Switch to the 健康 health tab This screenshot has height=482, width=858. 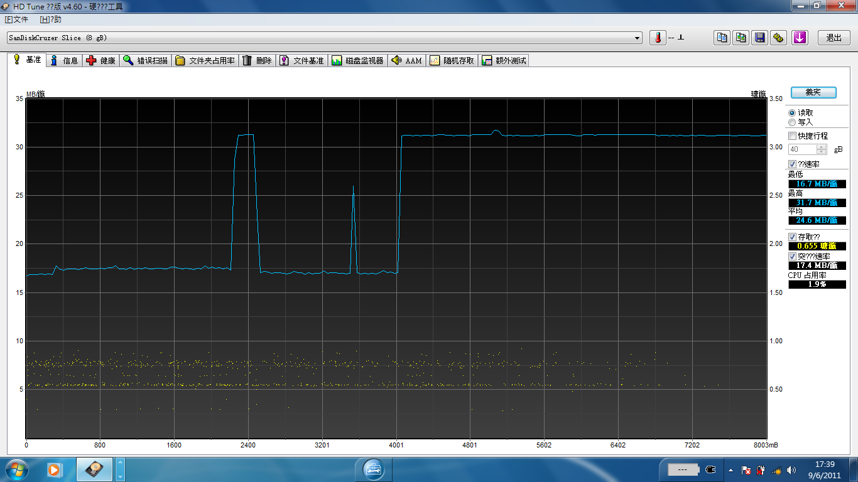click(101, 60)
